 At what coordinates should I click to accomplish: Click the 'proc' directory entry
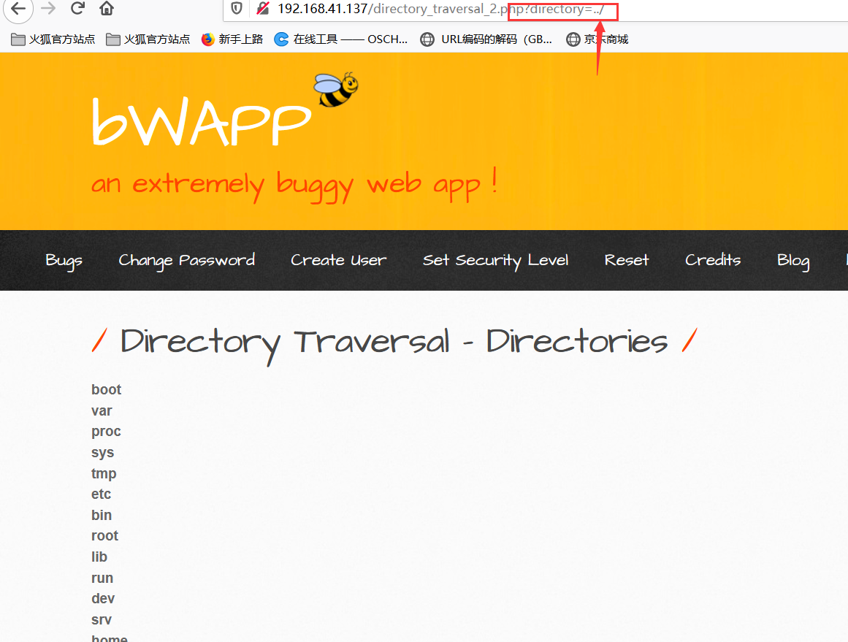pos(106,432)
